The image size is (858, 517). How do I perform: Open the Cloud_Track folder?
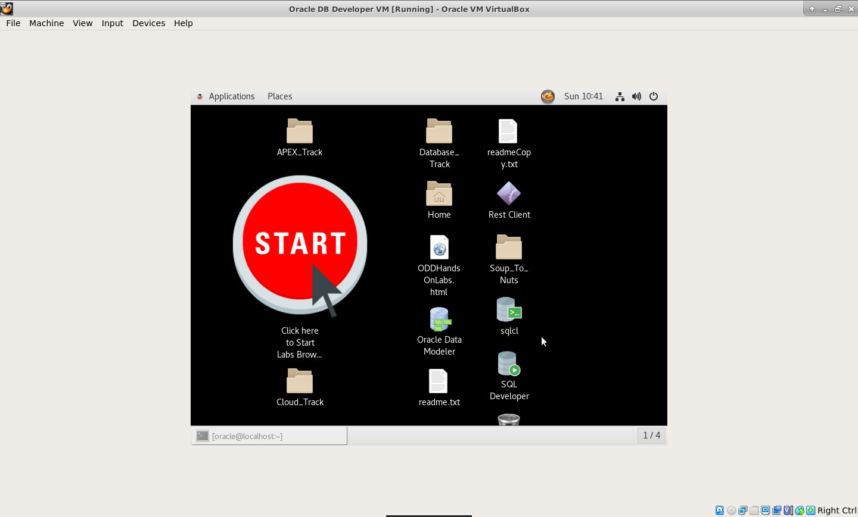coord(300,381)
